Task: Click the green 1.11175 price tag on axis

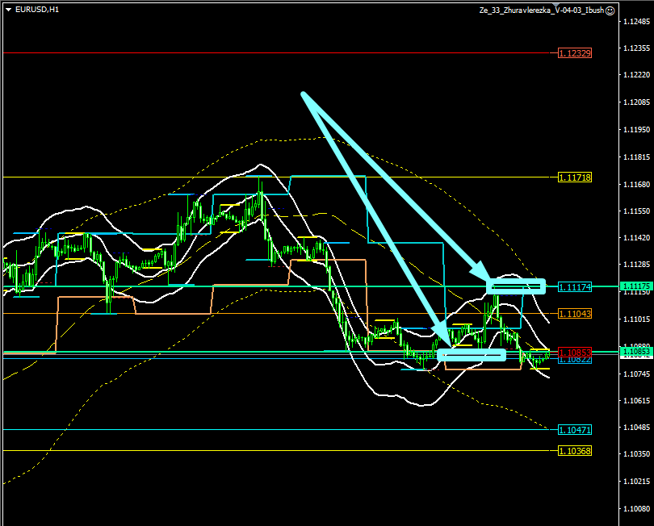Action: tap(636, 286)
